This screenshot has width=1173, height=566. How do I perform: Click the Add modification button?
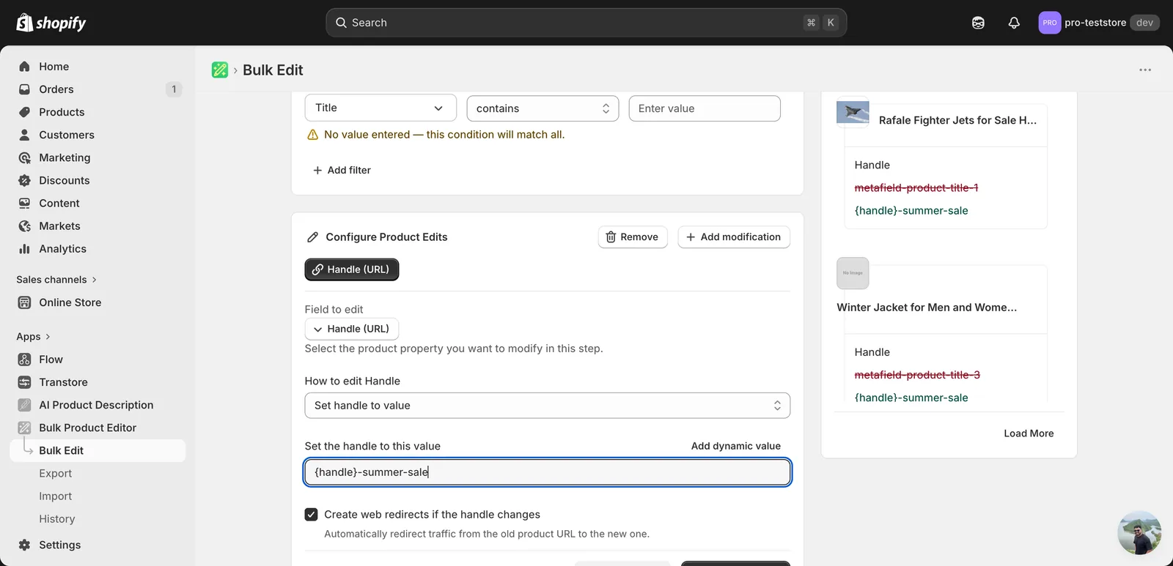click(x=734, y=237)
